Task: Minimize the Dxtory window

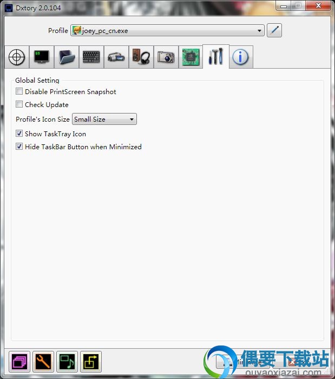Action: 284,6
